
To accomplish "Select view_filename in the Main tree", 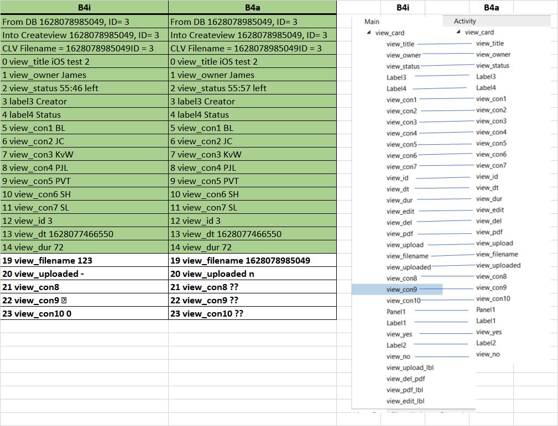I will point(407,256).
